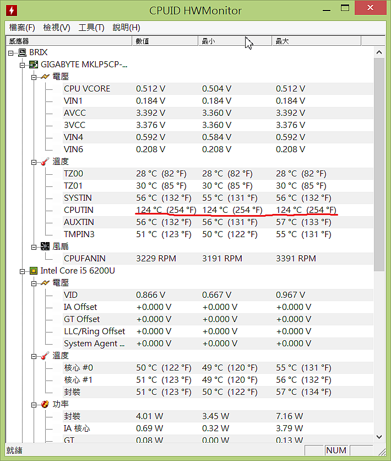Click the NUM status bar indicator

(x=336, y=451)
